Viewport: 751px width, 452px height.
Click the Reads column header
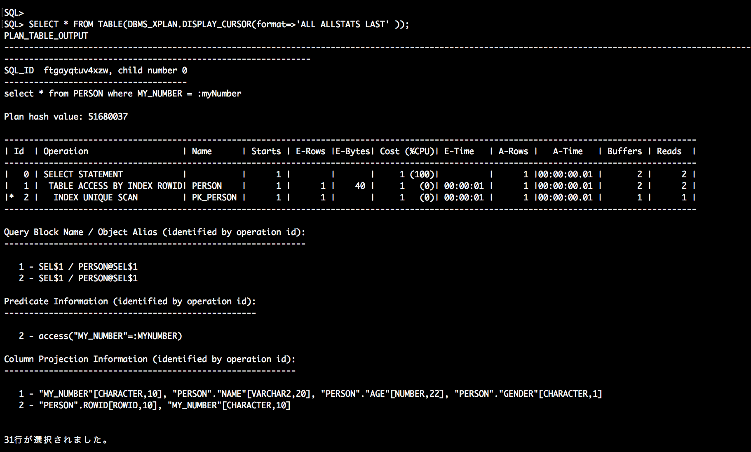tap(669, 151)
